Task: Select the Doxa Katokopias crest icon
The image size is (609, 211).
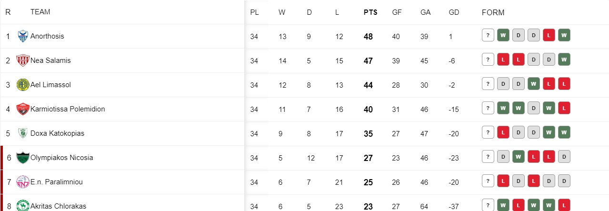Action: click(x=23, y=133)
